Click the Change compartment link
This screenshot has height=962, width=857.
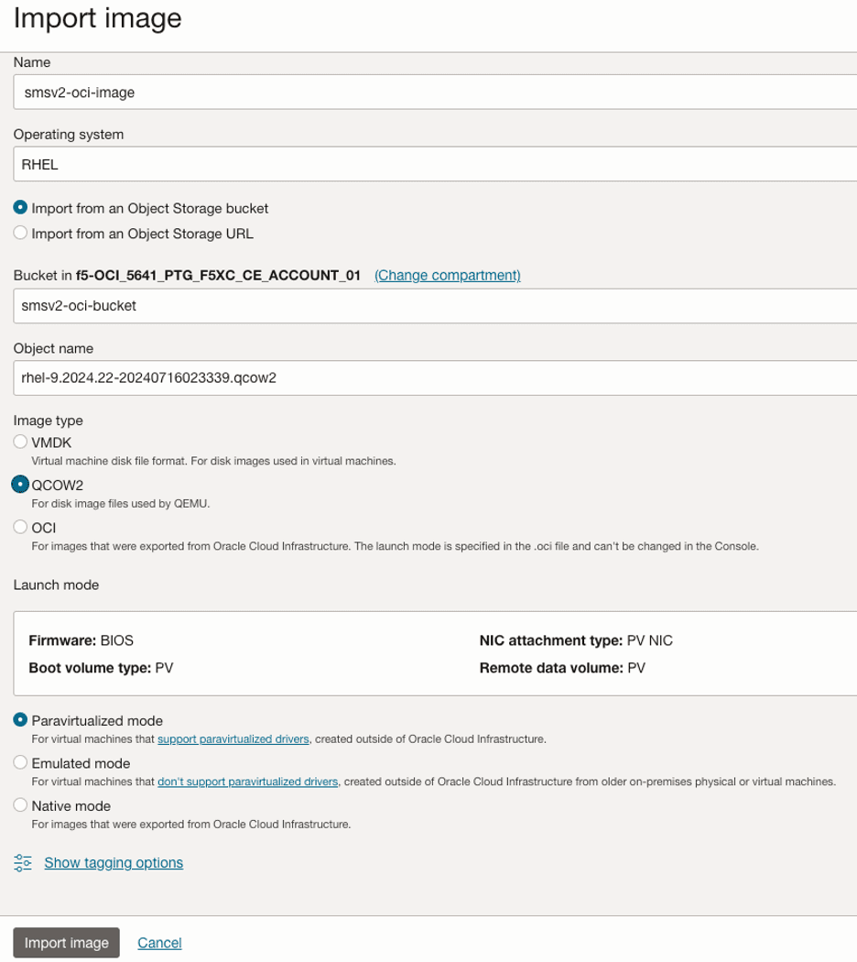tap(448, 275)
